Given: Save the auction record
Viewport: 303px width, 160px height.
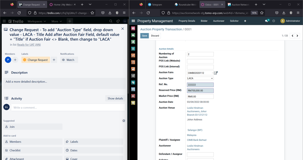Looking at the screenshot, I should point(144,36).
